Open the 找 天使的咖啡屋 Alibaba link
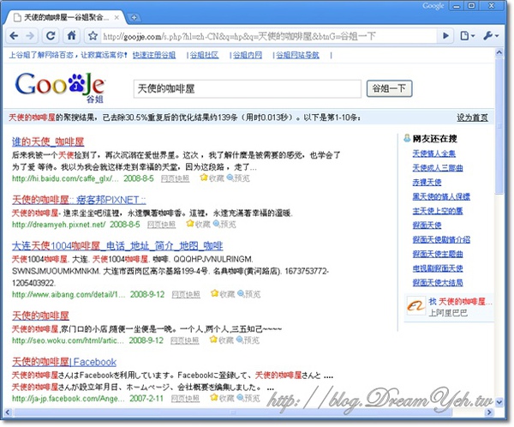 point(460,302)
